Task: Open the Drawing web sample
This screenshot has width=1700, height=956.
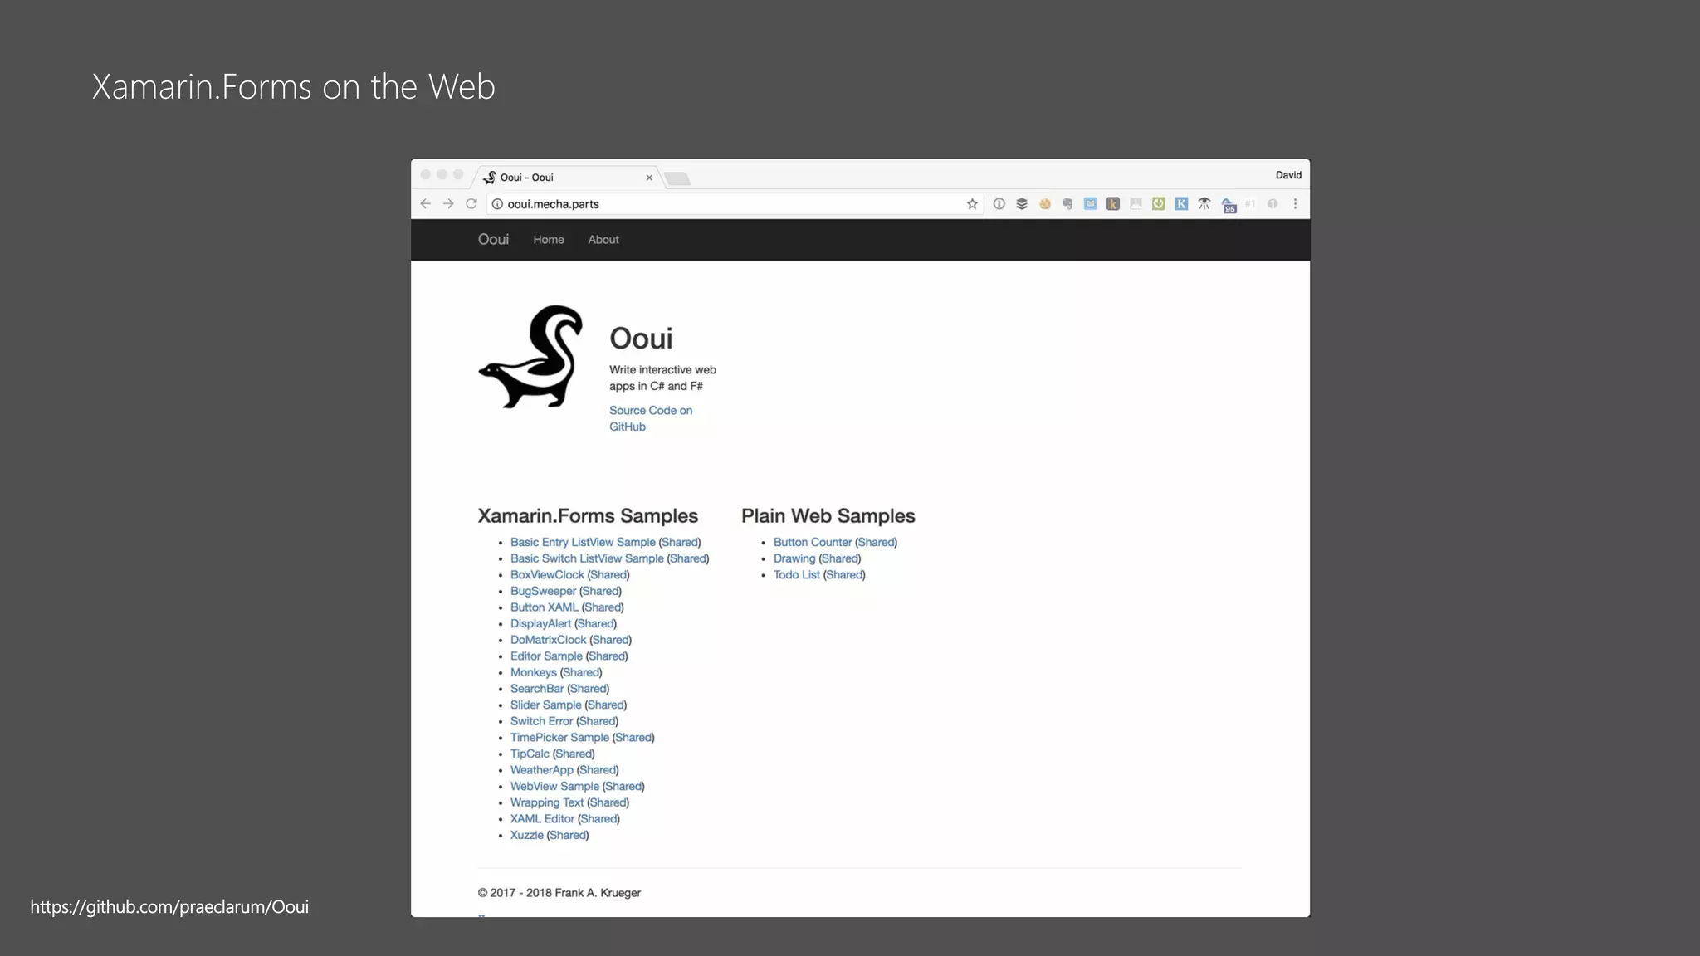Action: pyautogui.click(x=794, y=558)
